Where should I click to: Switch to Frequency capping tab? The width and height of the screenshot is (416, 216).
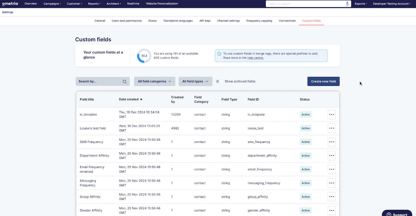point(259,21)
